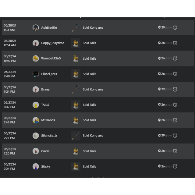
Task: Click the Kong axe thumbnail in Silenciia_Jr row
Action: [x=76, y=136]
